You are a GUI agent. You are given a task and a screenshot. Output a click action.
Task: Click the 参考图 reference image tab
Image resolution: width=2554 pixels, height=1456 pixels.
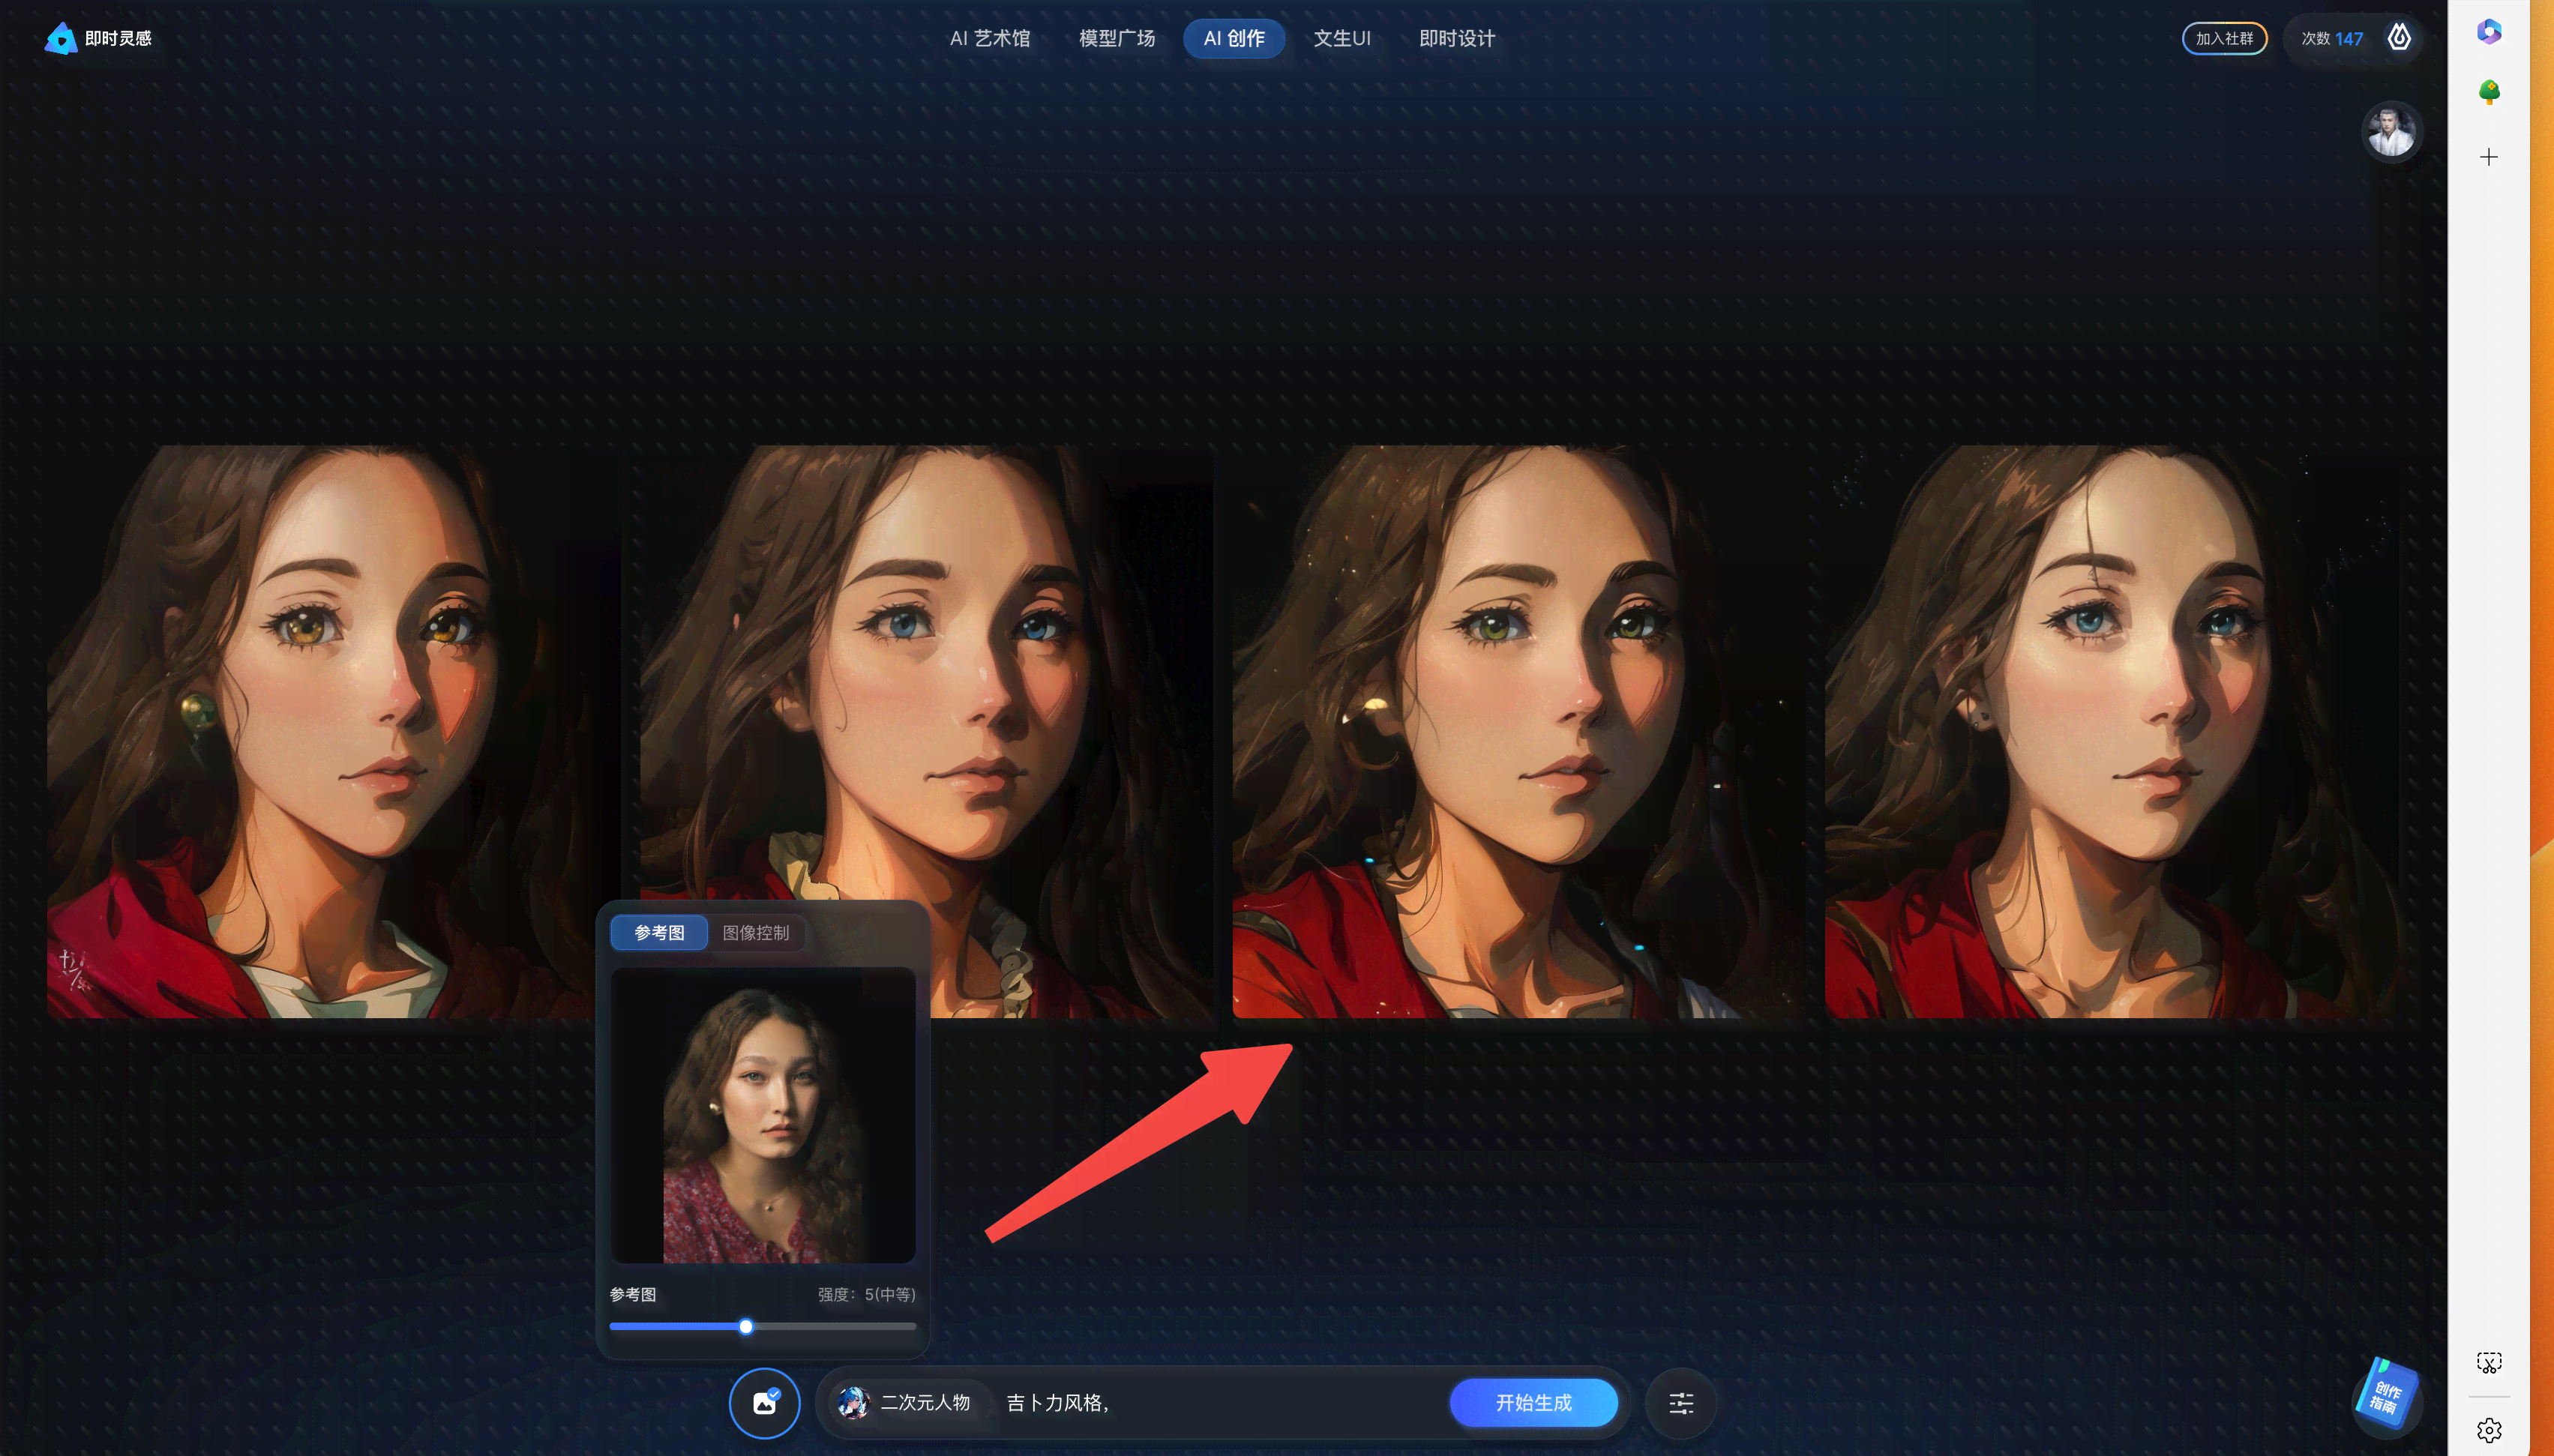tap(655, 931)
